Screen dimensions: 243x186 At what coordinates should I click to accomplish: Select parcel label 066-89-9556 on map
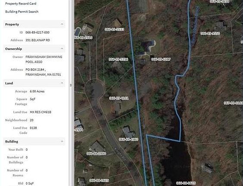(x=210, y=34)
